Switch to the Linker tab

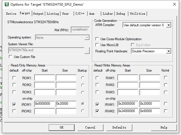(108, 14)
